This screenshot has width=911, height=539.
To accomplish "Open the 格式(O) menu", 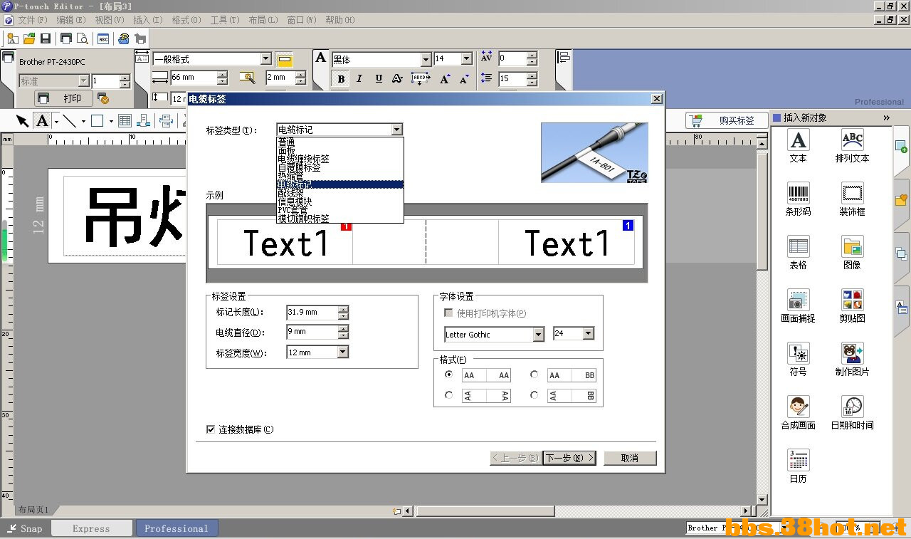I will click(186, 20).
